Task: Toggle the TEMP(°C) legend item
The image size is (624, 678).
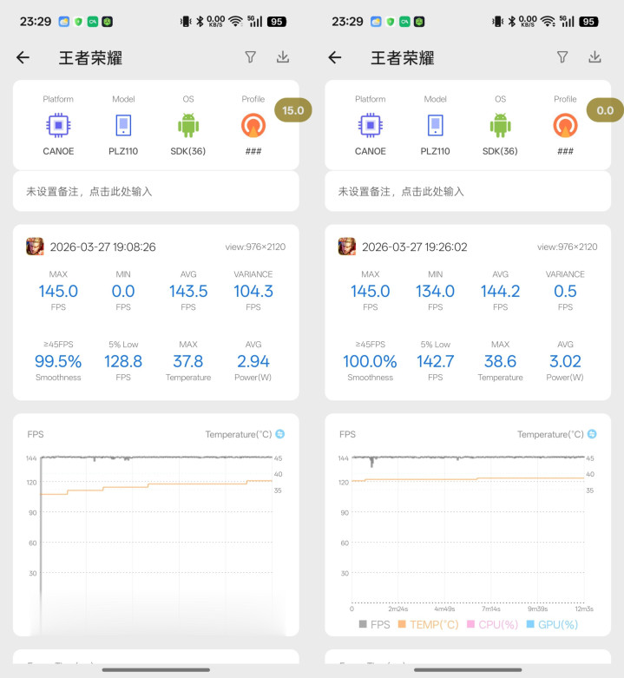Action: pos(428,624)
